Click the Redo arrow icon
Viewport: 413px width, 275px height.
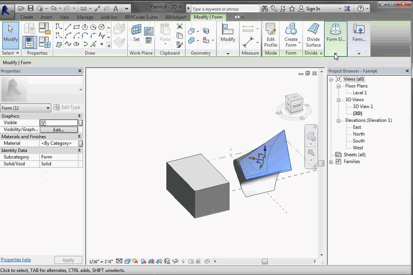(x=67, y=8)
